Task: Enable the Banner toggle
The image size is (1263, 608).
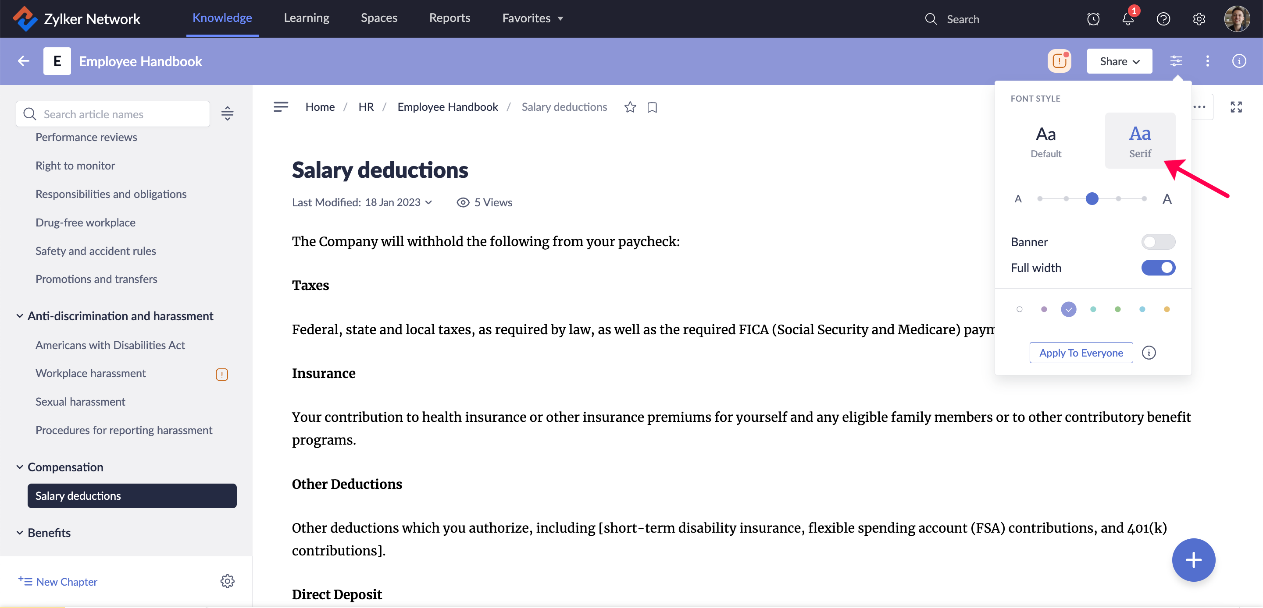Action: [x=1158, y=241]
